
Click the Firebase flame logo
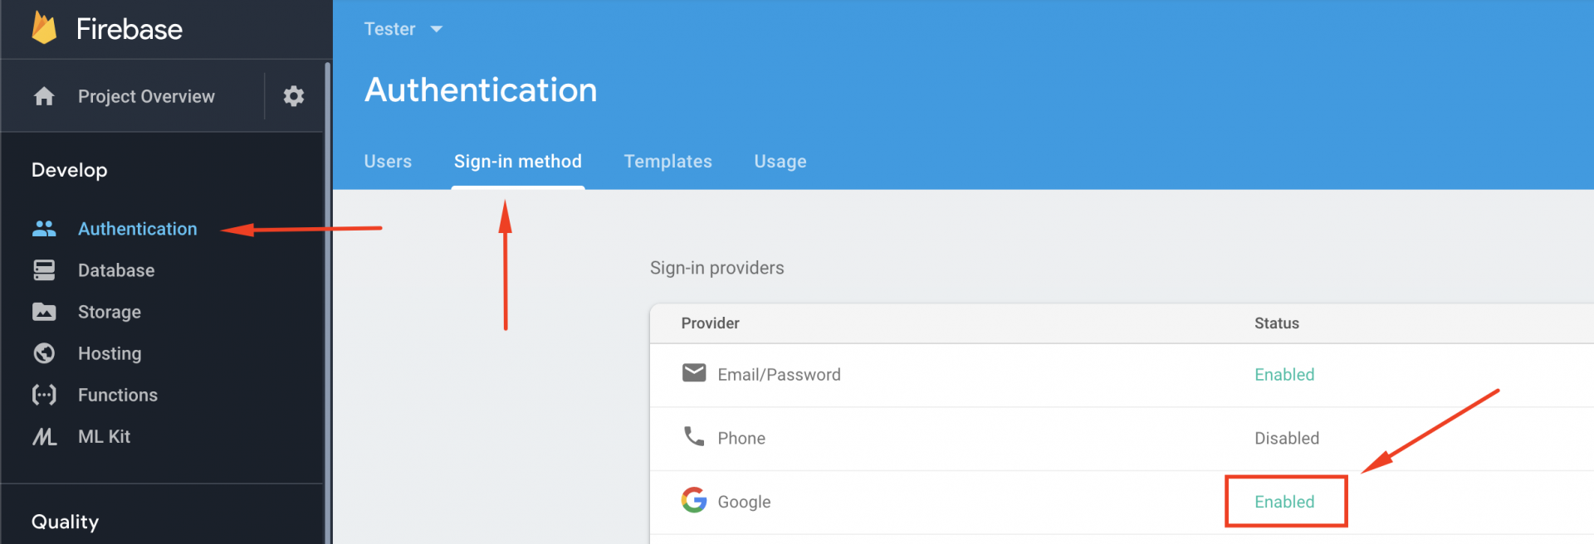pos(44,28)
